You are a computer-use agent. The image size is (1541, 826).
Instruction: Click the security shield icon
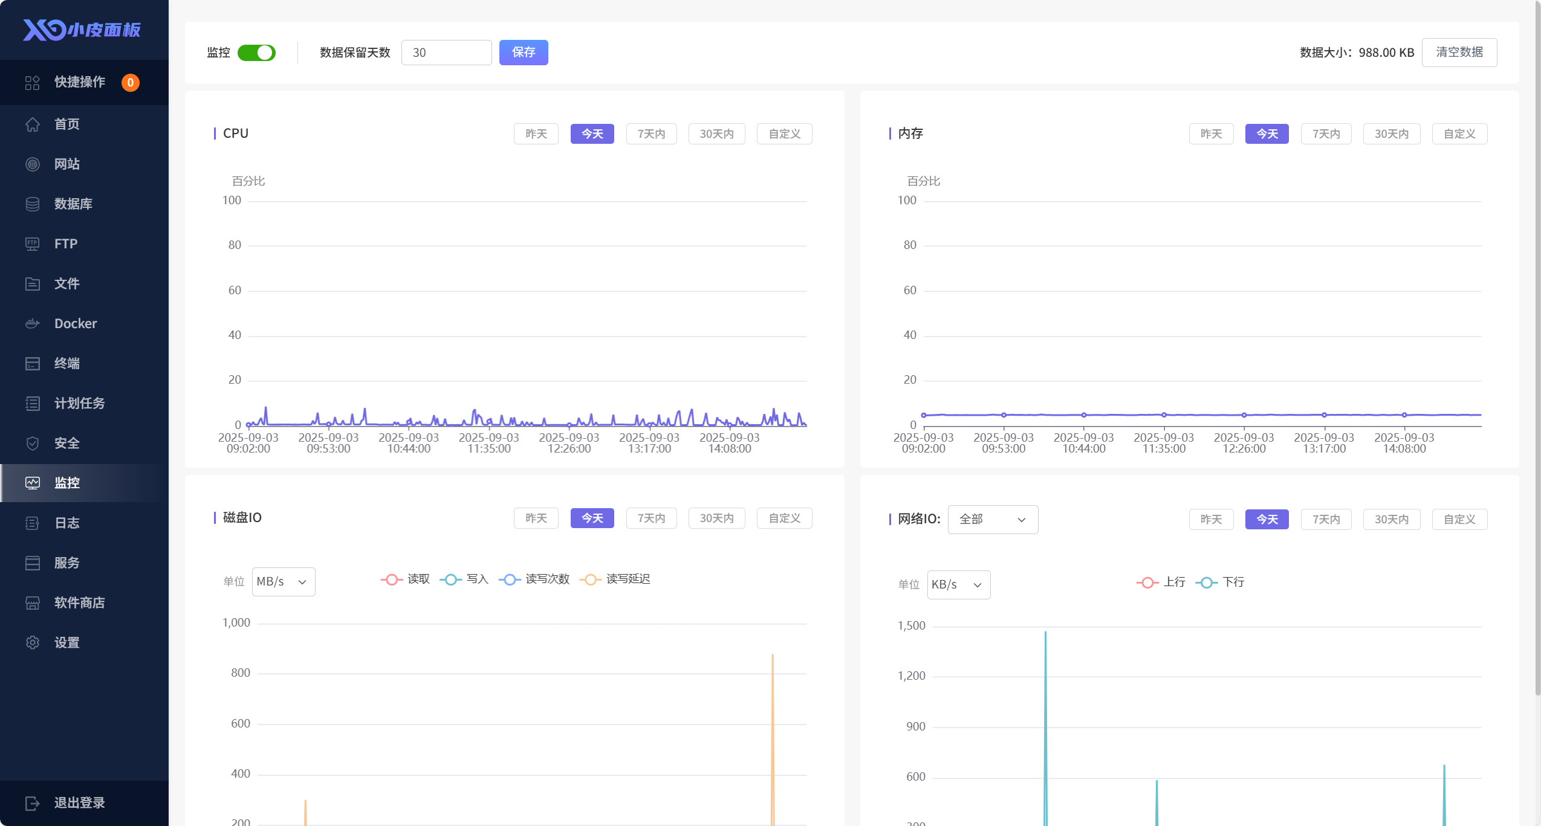pyautogui.click(x=33, y=443)
